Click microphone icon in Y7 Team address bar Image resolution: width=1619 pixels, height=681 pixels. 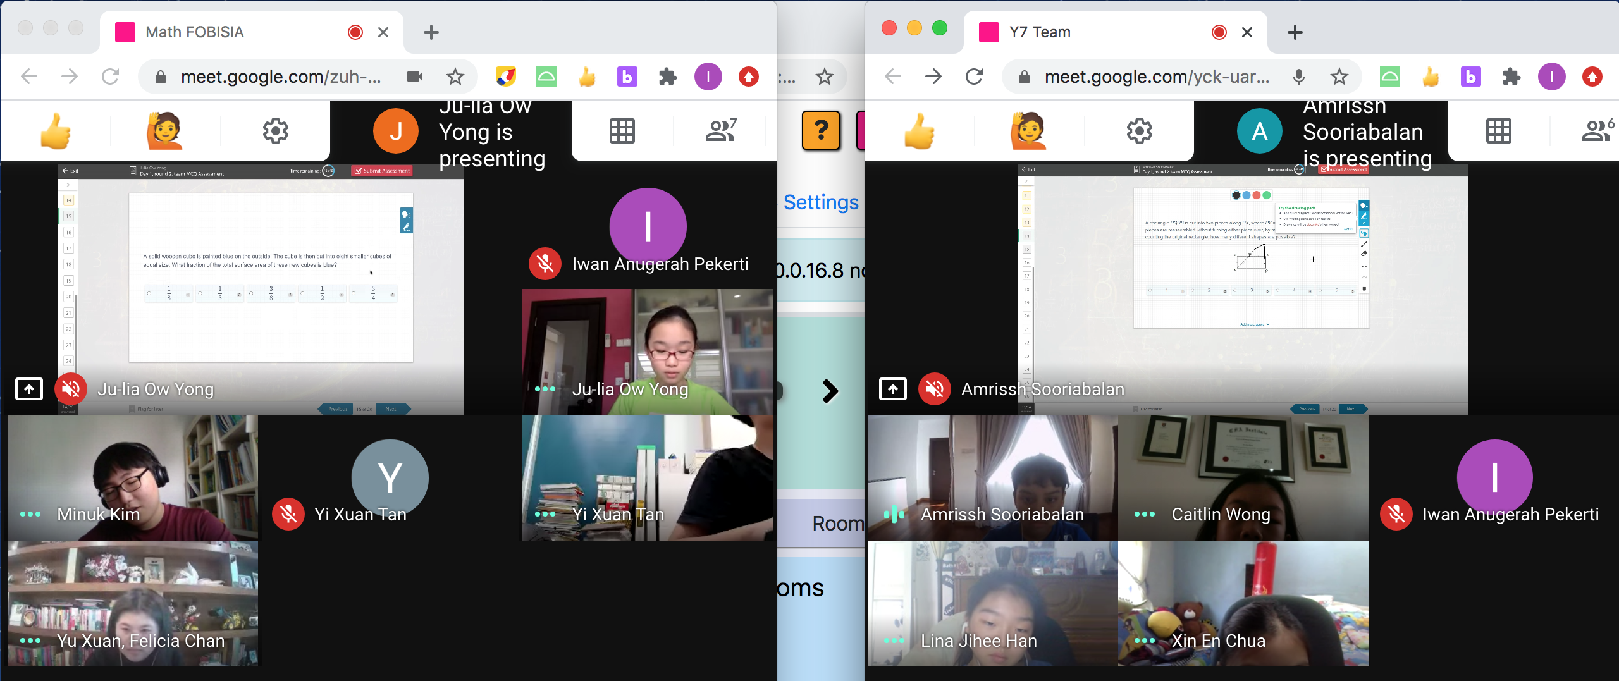click(x=1299, y=77)
